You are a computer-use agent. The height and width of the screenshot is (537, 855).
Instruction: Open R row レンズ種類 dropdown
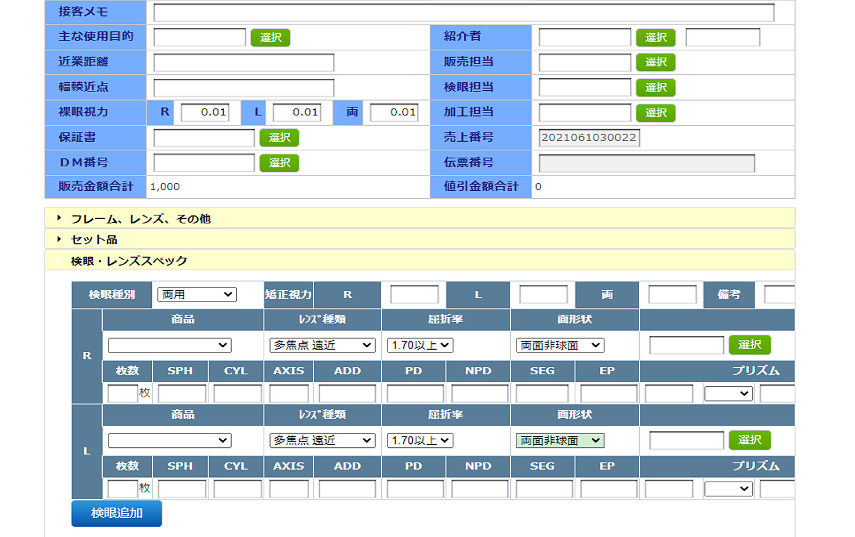pyautogui.click(x=322, y=345)
